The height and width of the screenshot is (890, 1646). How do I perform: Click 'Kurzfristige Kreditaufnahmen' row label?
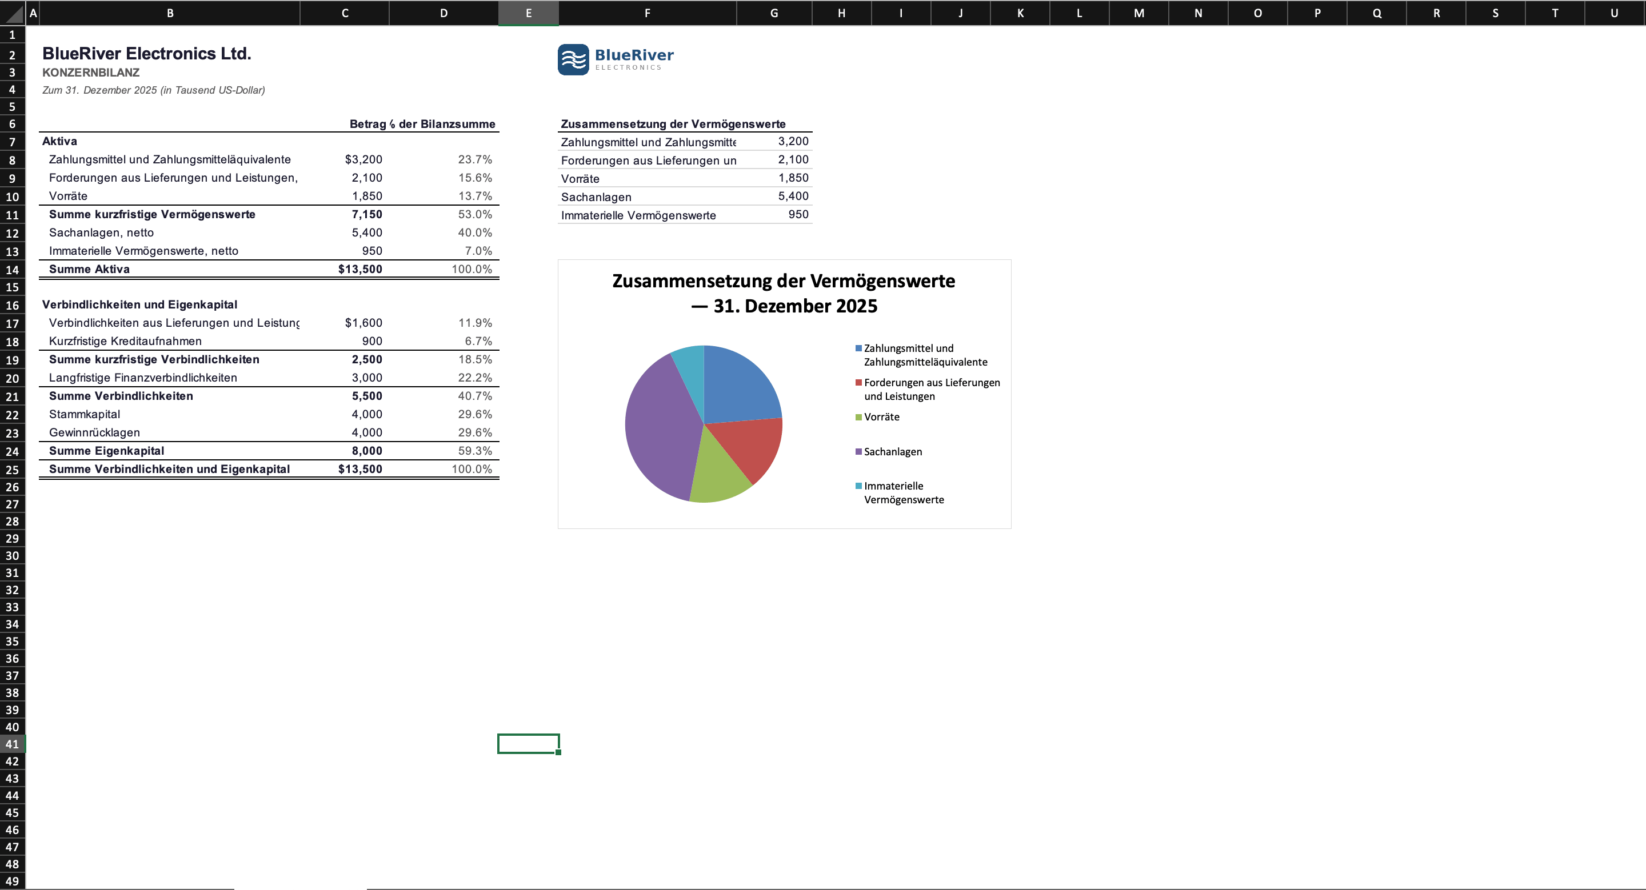pyautogui.click(x=125, y=342)
